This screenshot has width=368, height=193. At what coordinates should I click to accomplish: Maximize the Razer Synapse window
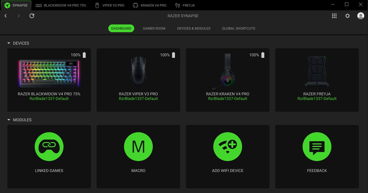pyautogui.click(x=347, y=5)
